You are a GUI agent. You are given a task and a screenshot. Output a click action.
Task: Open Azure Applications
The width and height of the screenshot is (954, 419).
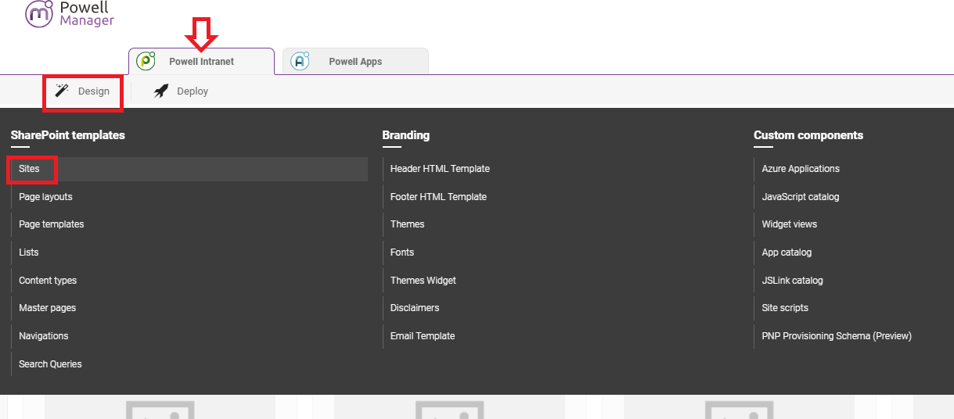[801, 169]
